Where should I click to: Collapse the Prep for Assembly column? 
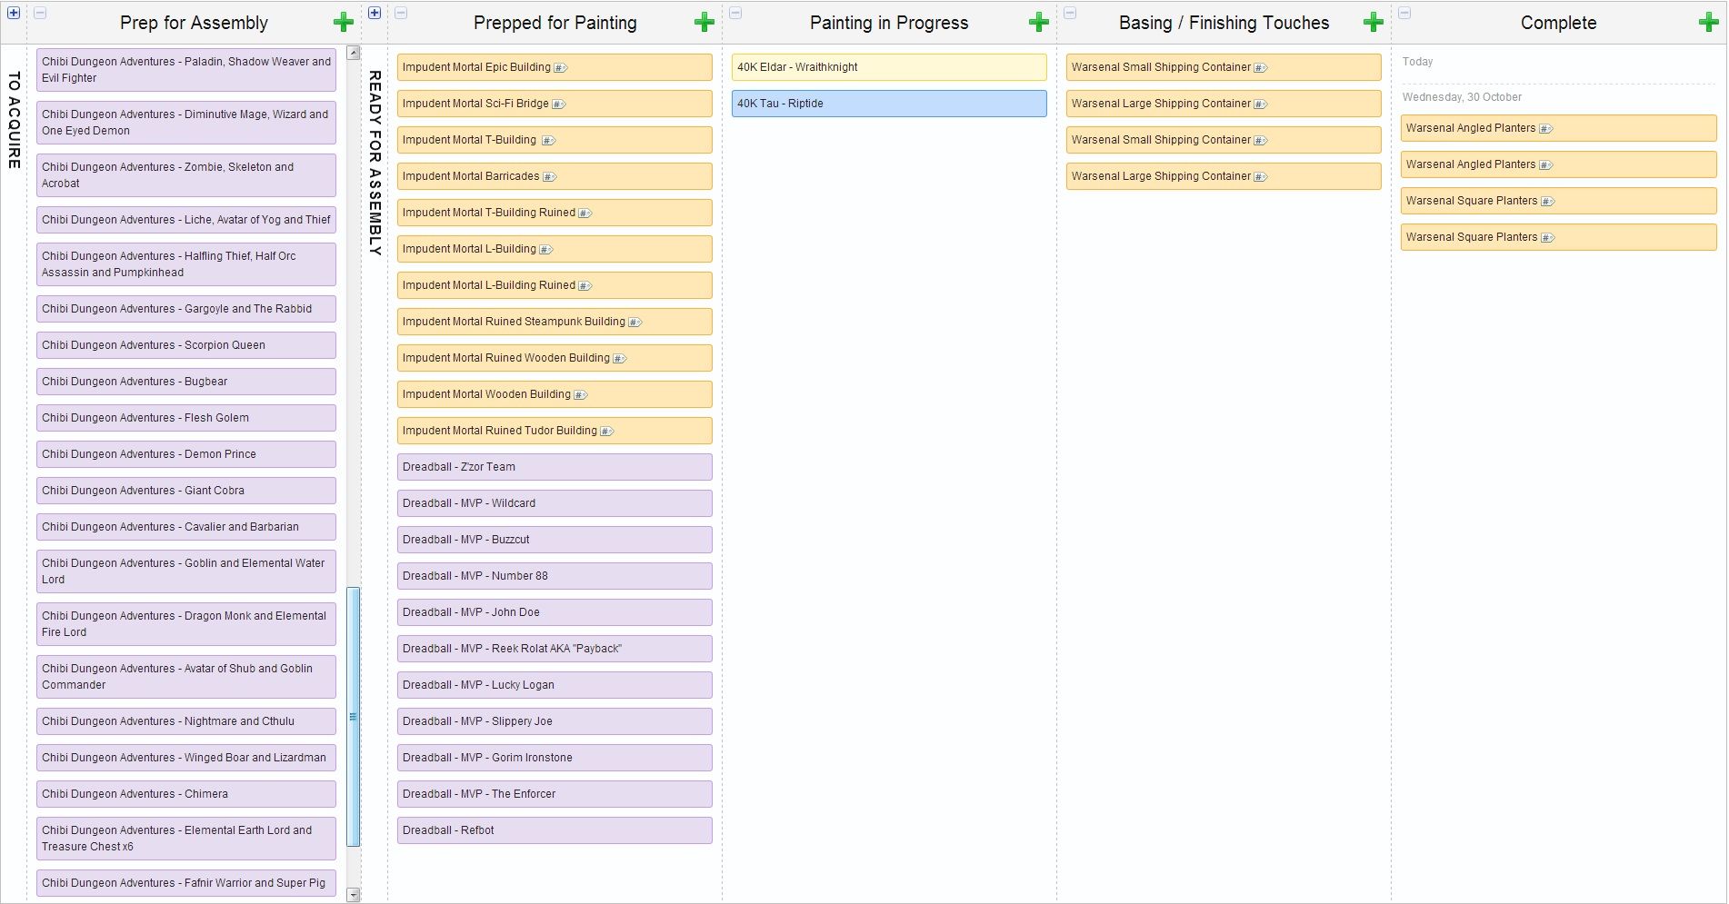click(40, 13)
